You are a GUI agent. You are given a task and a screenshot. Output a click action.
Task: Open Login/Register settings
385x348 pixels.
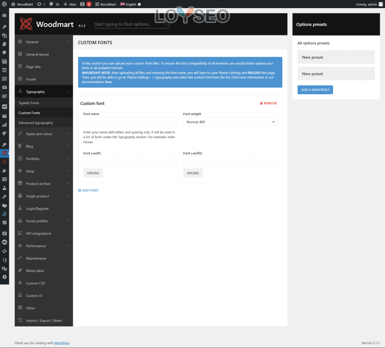pyautogui.click(x=44, y=208)
